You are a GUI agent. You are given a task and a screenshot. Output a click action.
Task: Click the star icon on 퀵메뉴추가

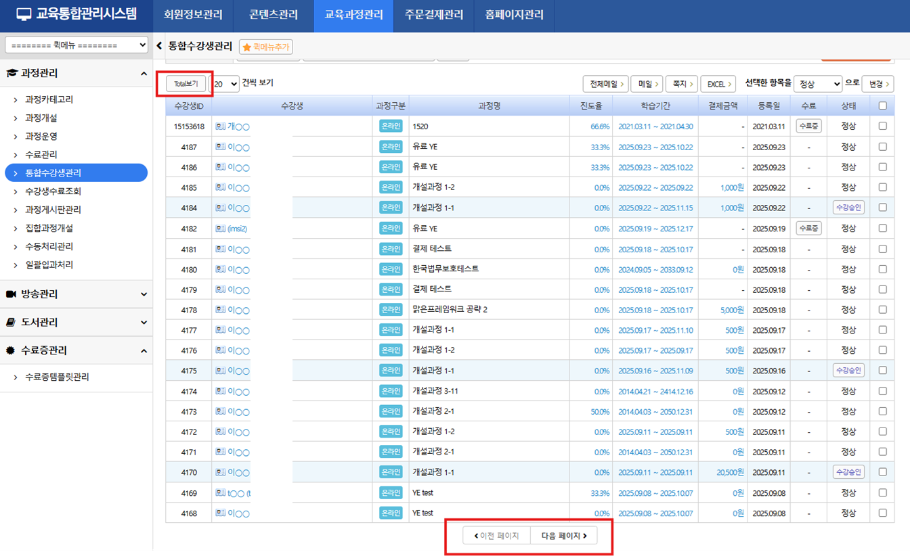(x=247, y=47)
